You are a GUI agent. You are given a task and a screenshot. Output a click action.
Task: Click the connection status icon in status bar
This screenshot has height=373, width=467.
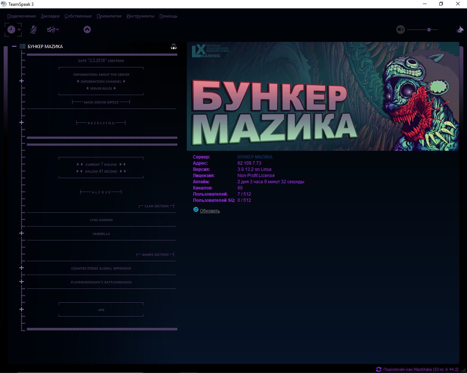[x=379, y=369]
